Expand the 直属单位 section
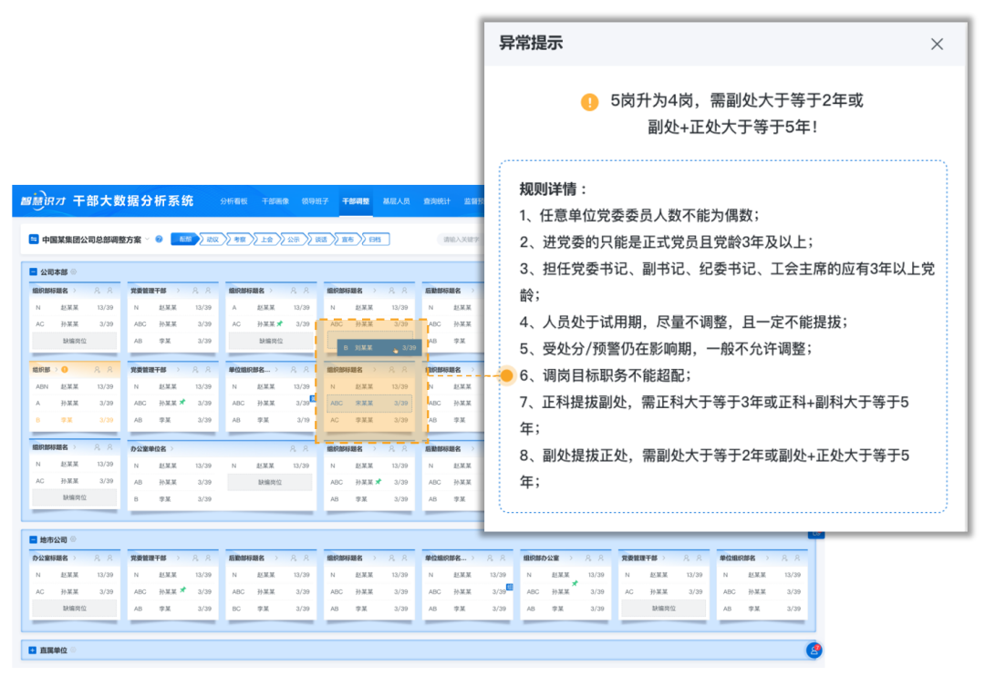This screenshot has height=676, width=985. click(x=34, y=650)
